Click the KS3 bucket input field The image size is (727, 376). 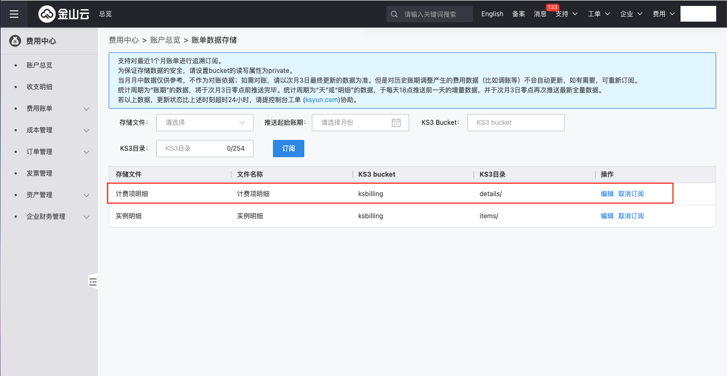(x=516, y=123)
